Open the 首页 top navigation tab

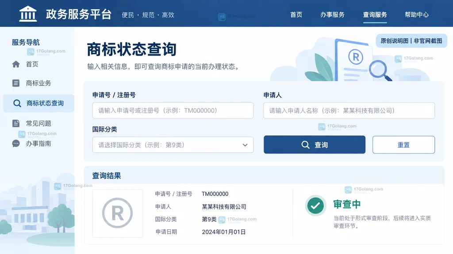(296, 15)
